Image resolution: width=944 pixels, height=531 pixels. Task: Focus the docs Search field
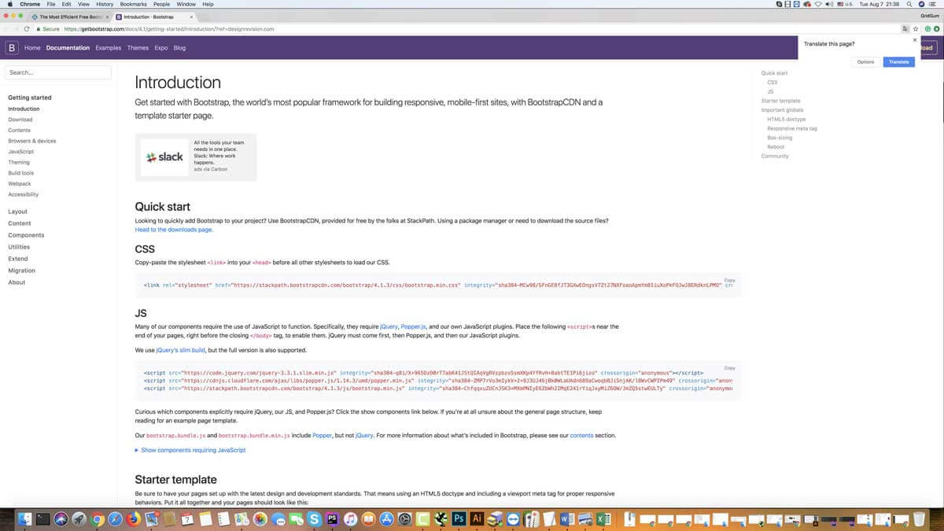click(x=58, y=72)
